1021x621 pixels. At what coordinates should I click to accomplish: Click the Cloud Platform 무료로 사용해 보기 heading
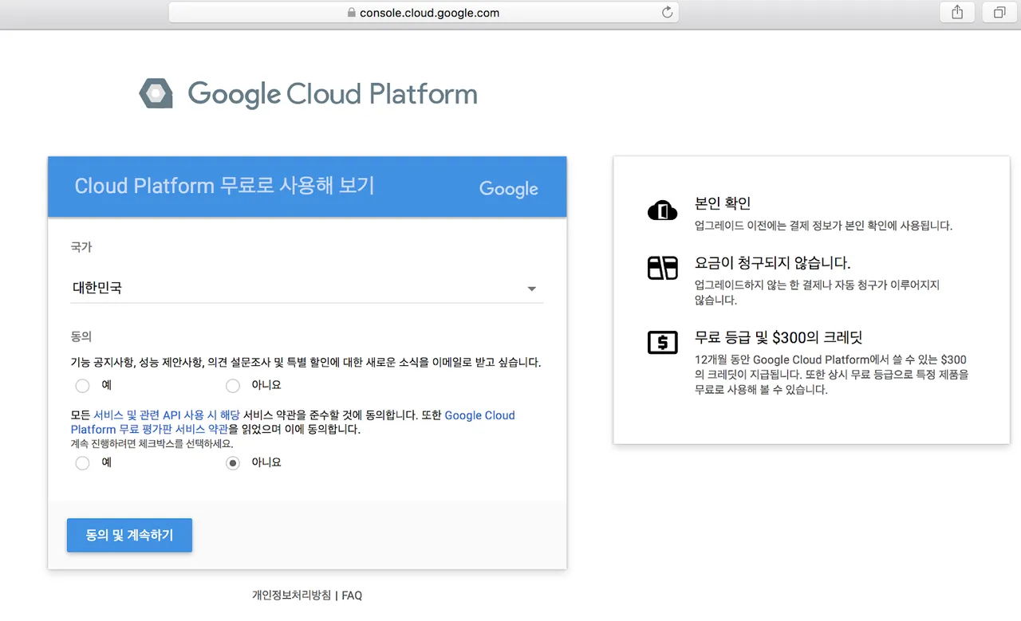point(224,186)
